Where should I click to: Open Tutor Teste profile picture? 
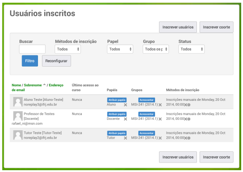[18, 135]
